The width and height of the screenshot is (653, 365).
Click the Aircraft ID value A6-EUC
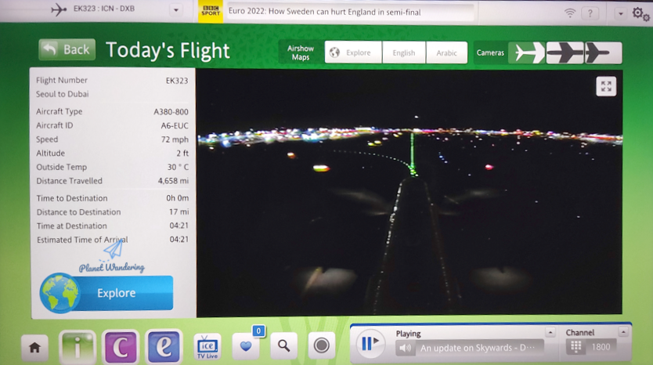coord(175,125)
